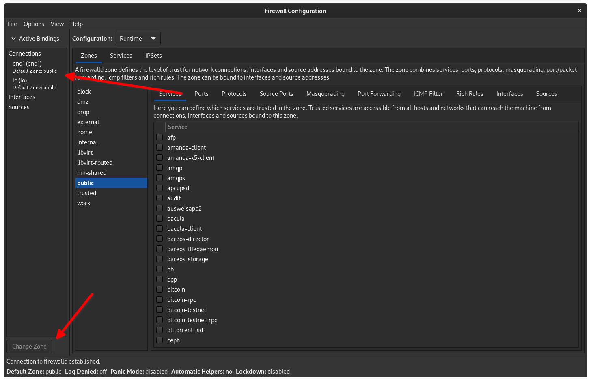591x381 pixels.
Task: Switch to the IPSets tab
Action: [153, 55]
